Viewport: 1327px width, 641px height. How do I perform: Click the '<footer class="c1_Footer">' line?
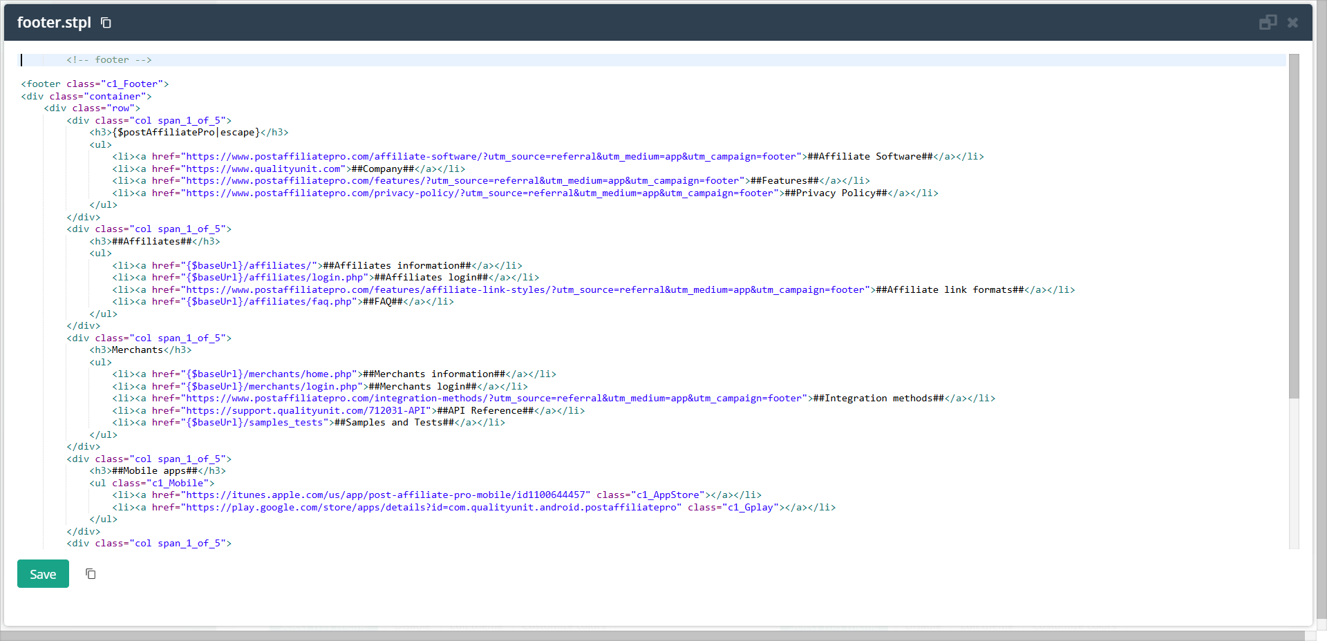[95, 84]
